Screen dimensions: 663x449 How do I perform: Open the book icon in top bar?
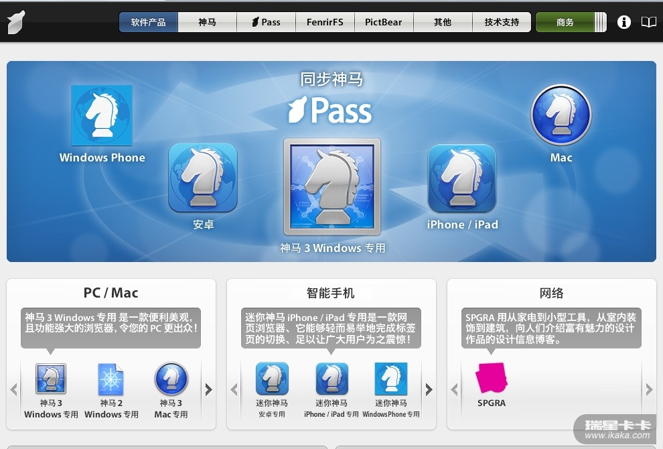coord(649,22)
